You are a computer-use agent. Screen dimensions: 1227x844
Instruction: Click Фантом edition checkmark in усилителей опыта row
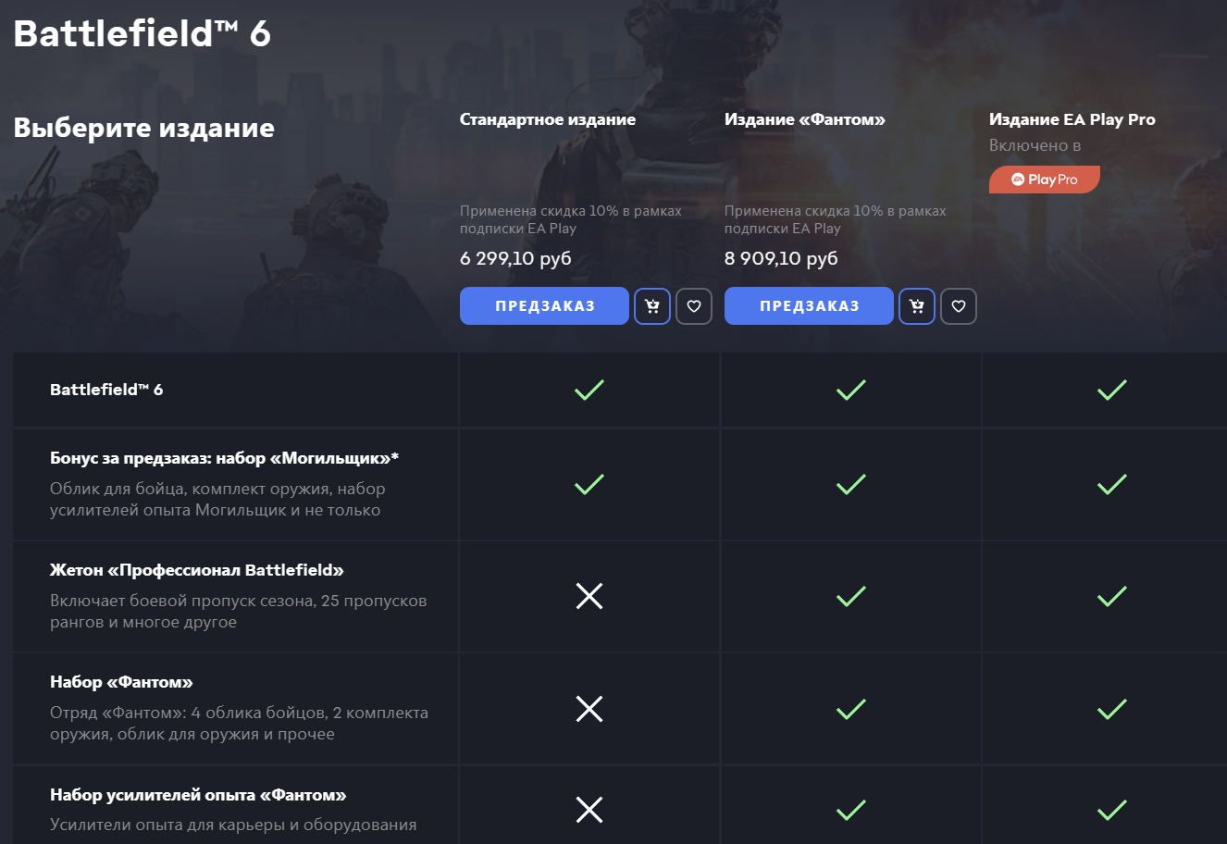point(851,810)
